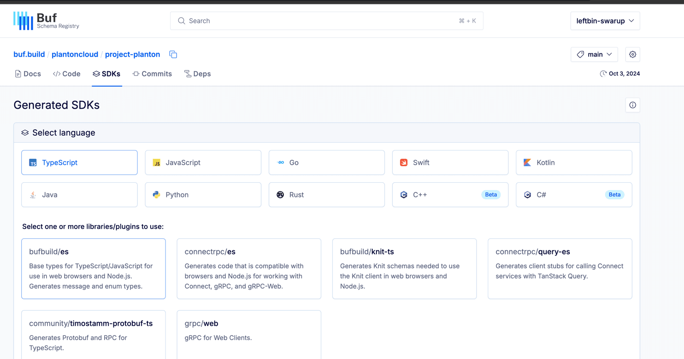Pick Python as the language
684x359 pixels.
203,195
